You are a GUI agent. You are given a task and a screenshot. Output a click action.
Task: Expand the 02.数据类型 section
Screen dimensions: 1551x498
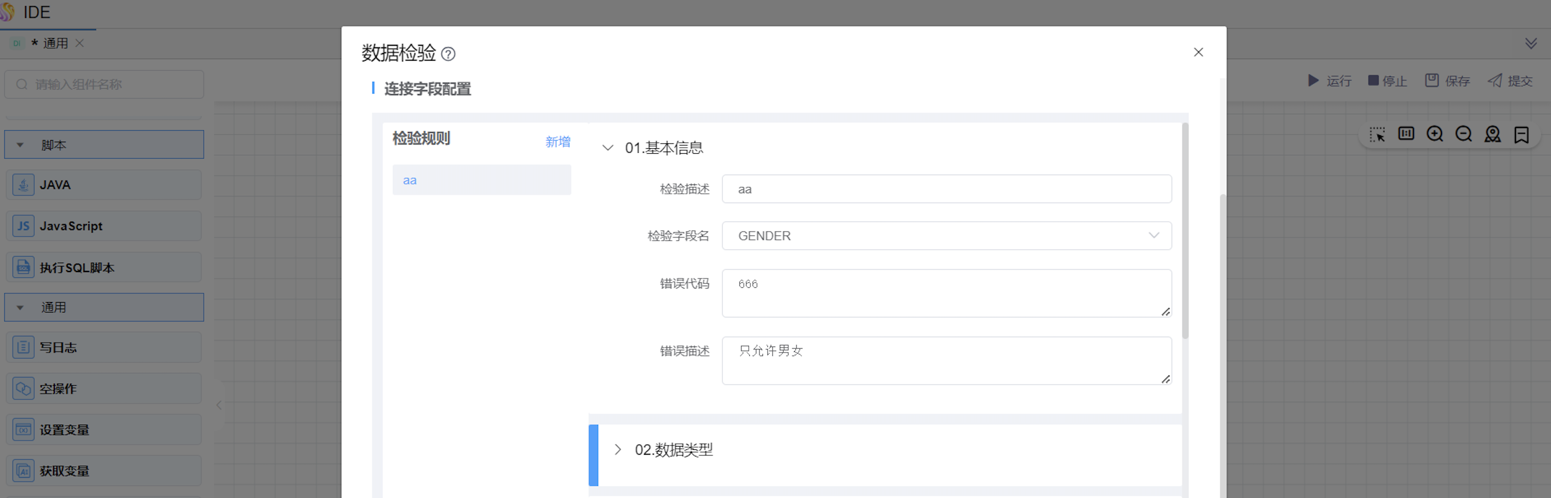tap(618, 449)
